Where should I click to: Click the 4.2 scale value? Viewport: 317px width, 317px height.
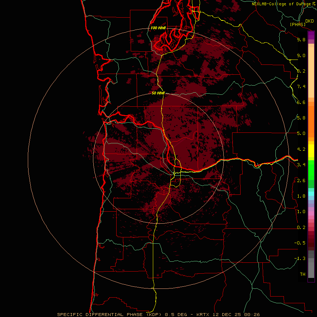(x=301, y=149)
